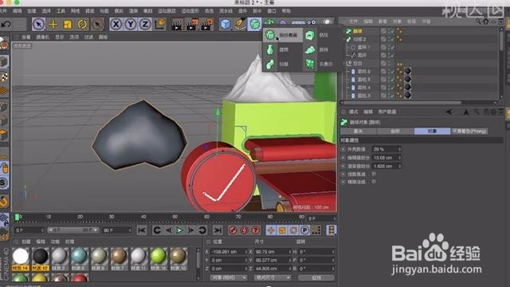Click the spline pen tool icon
Screen dimensions: 510x287
[x=240, y=24]
